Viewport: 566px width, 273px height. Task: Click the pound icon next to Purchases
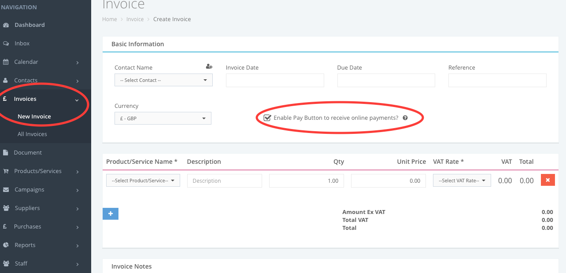tap(5, 227)
